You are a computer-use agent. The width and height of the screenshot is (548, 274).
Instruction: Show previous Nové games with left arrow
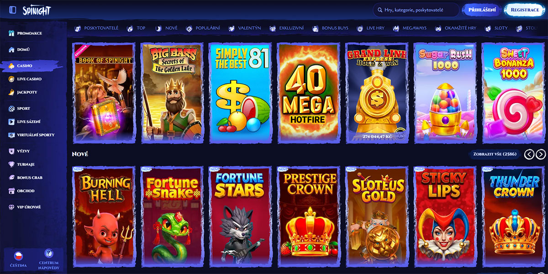pos(529,154)
